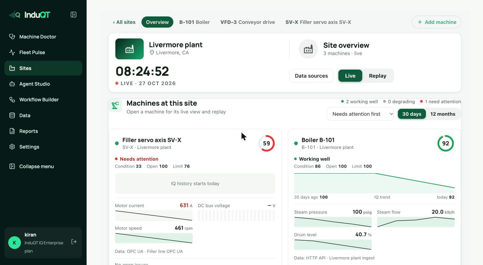Open the Boiler B-101 card title
This screenshot has height=265, width=483.
coord(318,140)
